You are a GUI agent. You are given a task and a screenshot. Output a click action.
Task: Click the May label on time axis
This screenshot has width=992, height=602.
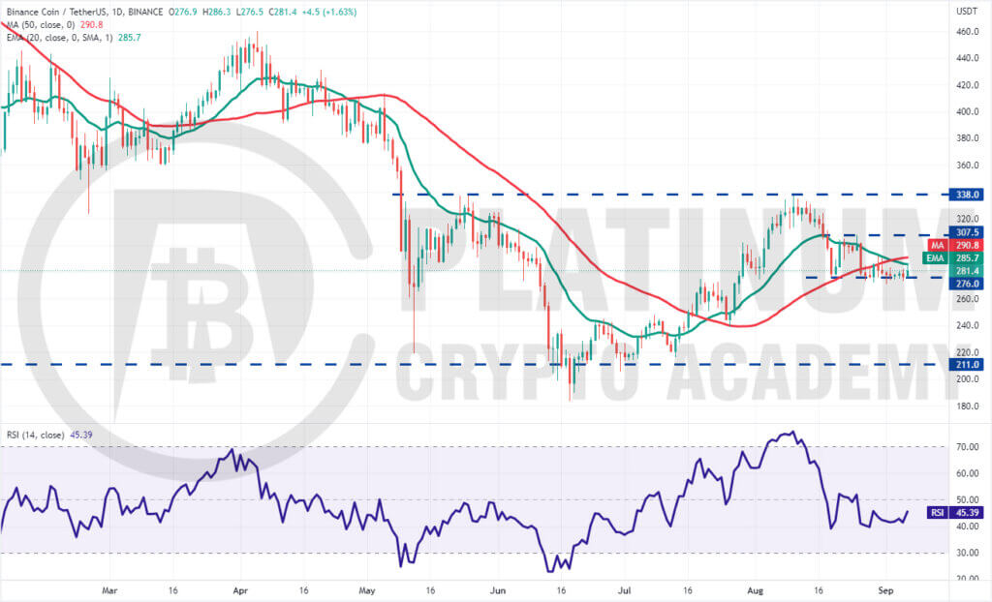(x=367, y=590)
